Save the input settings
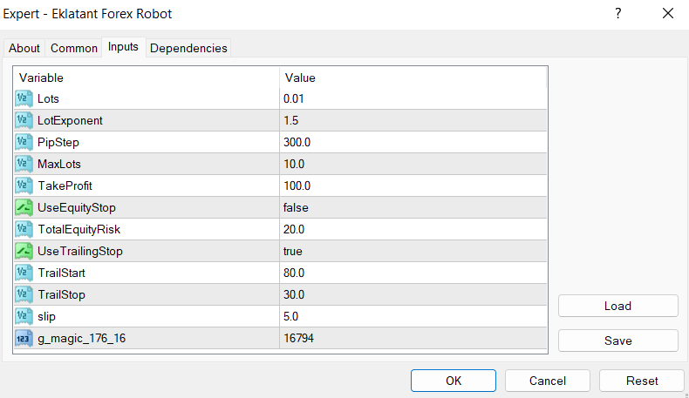This screenshot has height=398, width=689. 617,341
